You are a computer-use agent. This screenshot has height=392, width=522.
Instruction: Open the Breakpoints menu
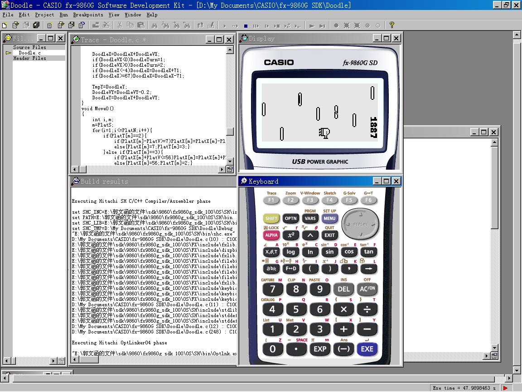(88, 15)
